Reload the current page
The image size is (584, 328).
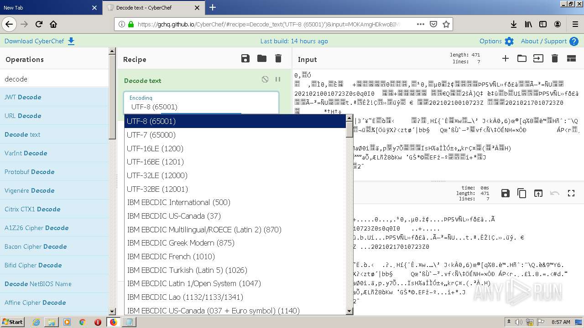[39, 24]
